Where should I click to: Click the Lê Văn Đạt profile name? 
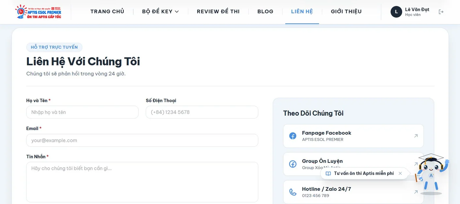pyautogui.click(x=417, y=10)
